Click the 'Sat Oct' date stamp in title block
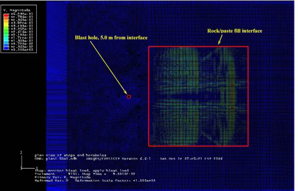298x191 pixels. 191,159
